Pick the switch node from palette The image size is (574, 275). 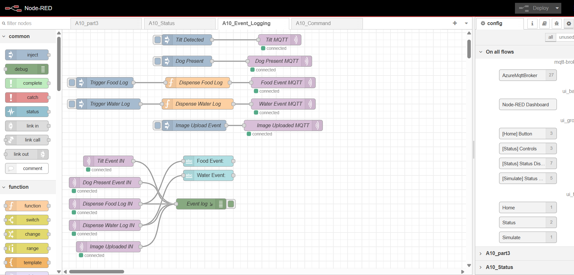(27, 220)
